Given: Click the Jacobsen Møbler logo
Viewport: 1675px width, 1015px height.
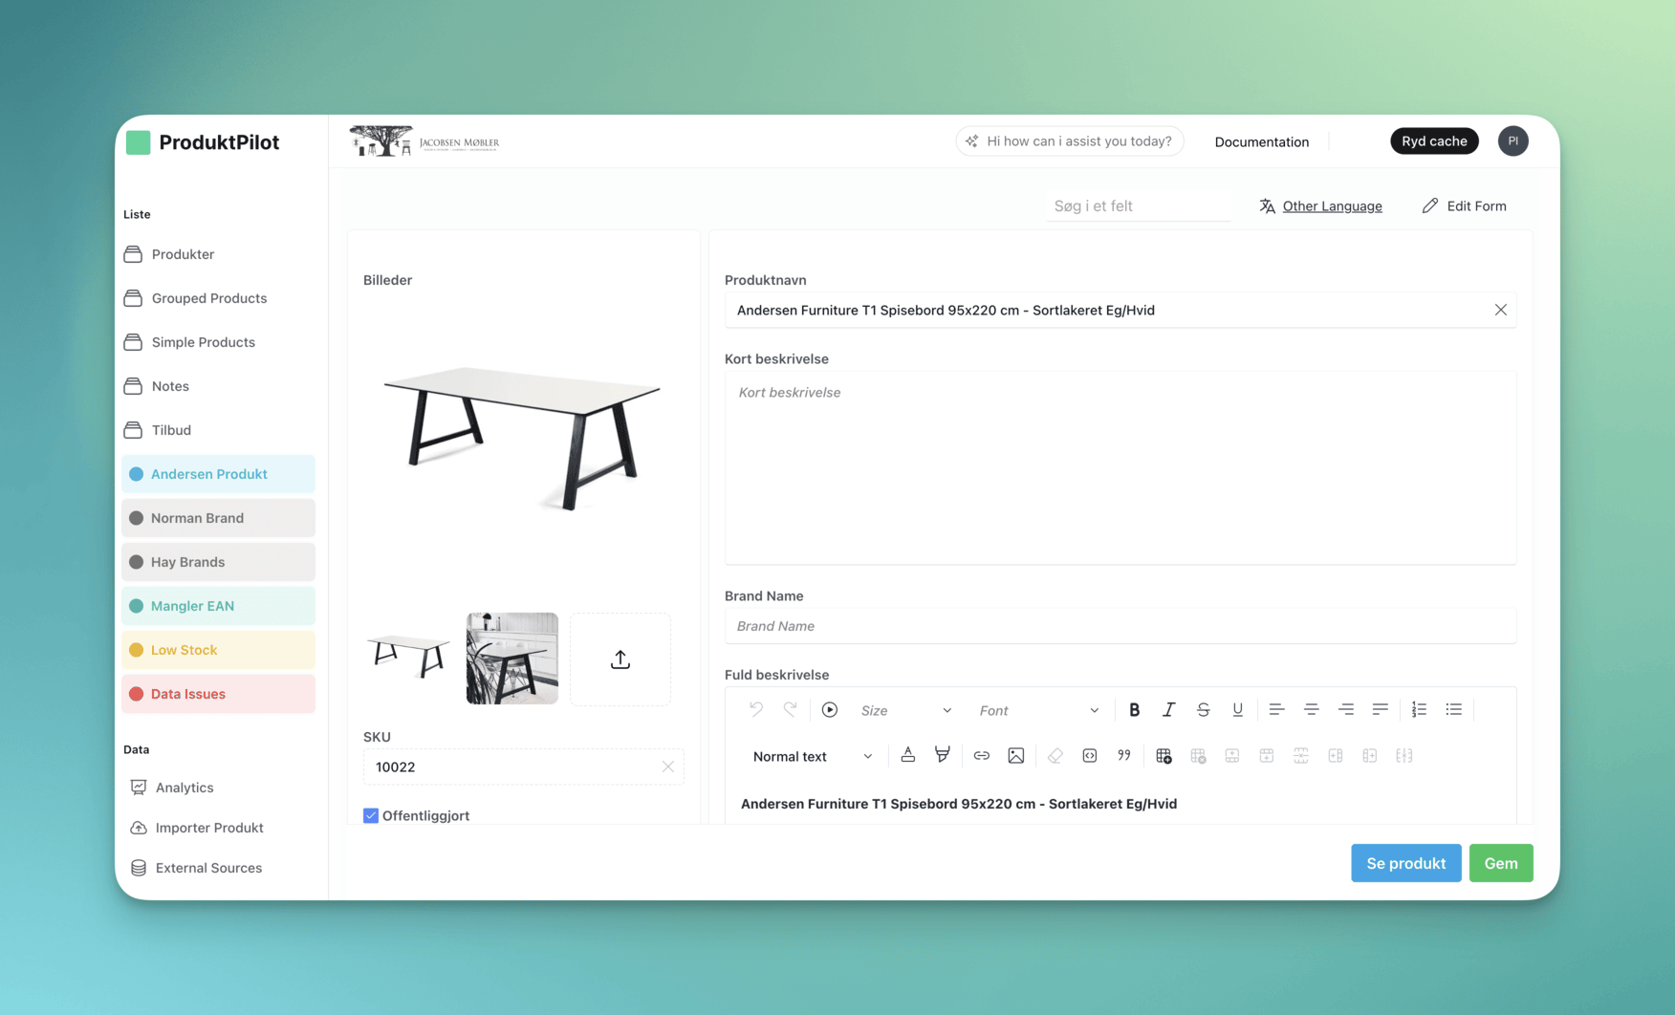Looking at the screenshot, I should click(x=424, y=141).
